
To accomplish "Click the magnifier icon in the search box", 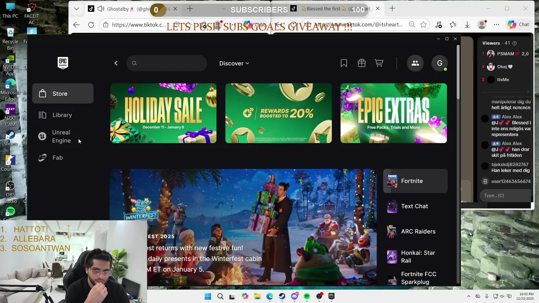I will pyautogui.click(x=134, y=63).
